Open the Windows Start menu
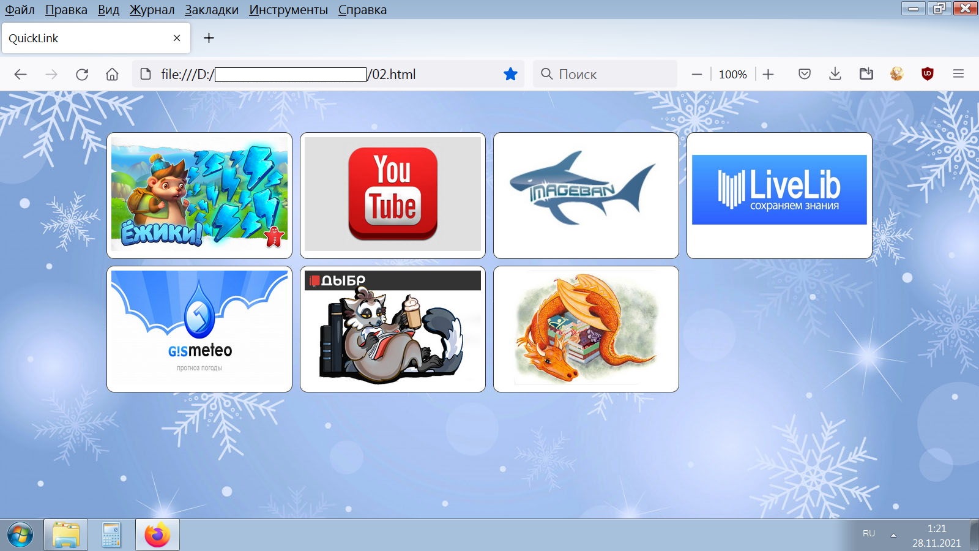 20,535
